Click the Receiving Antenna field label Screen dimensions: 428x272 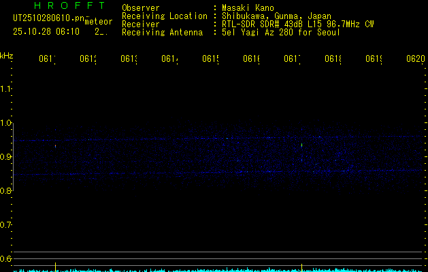click(162, 32)
